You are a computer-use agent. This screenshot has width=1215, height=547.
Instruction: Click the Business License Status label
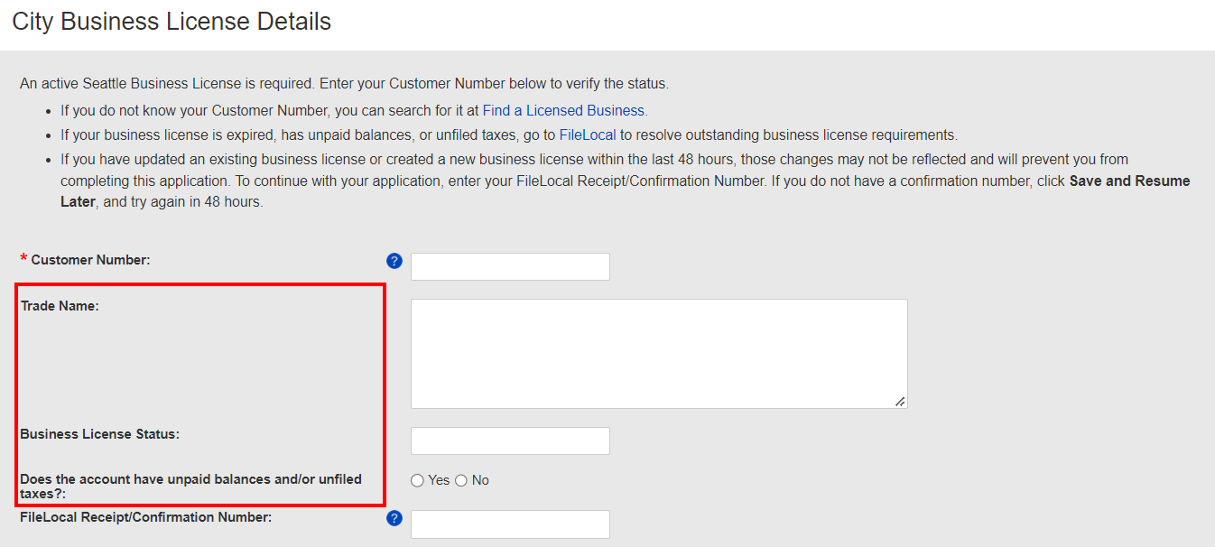99,434
